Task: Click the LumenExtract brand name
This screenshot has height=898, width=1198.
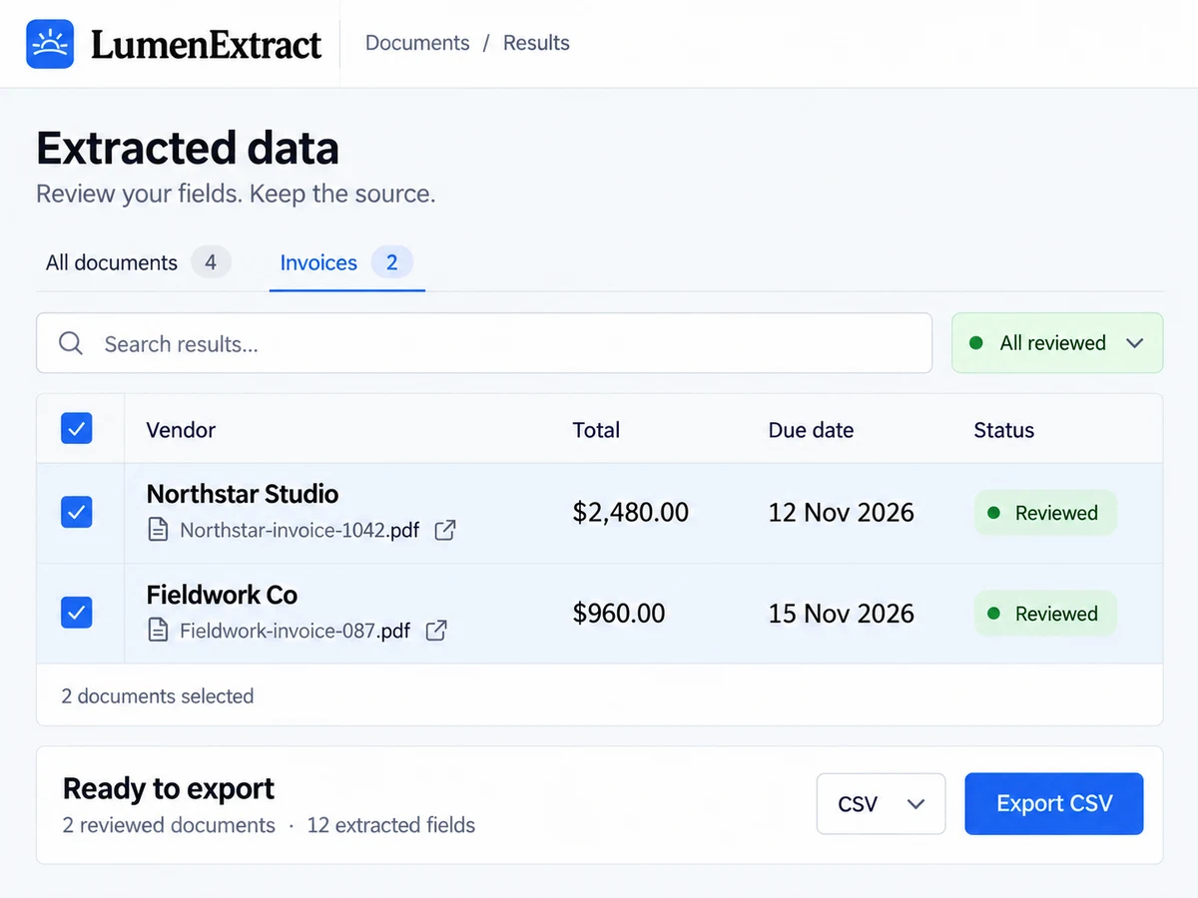Action: (x=207, y=45)
